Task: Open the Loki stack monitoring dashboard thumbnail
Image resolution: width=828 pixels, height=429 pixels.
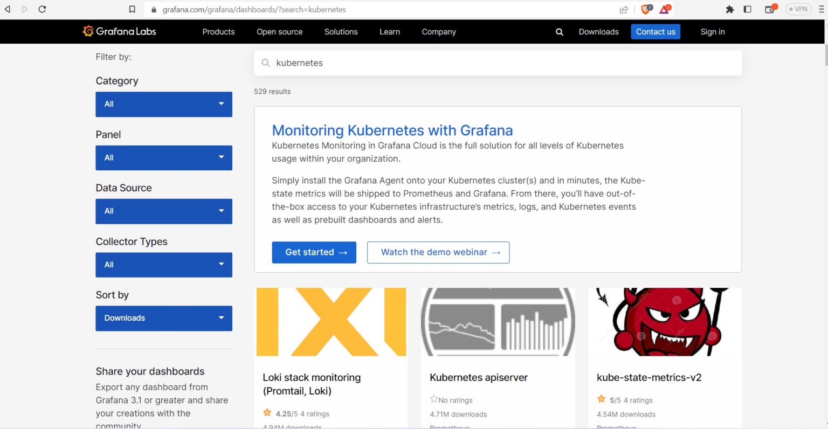Action: pos(330,322)
